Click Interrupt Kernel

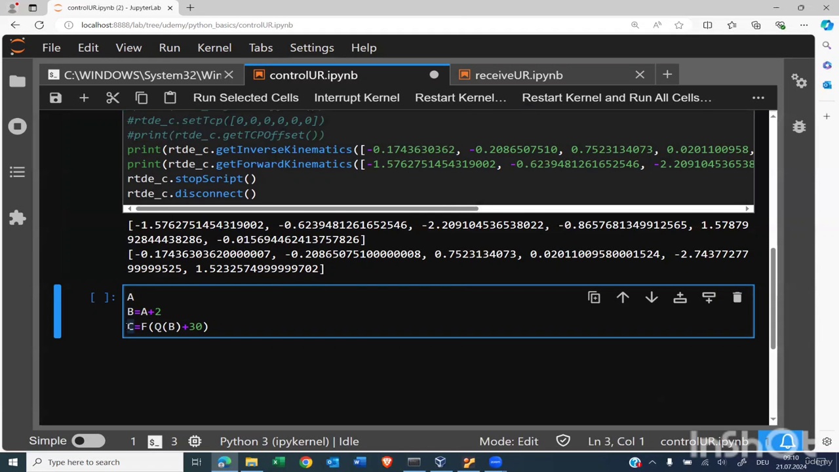(x=357, y=98)
